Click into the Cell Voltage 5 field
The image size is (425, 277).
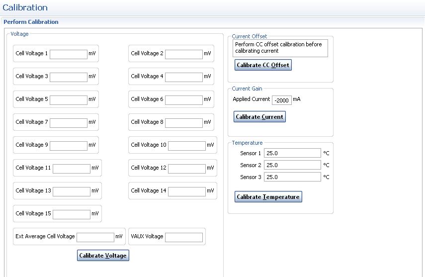69,99
